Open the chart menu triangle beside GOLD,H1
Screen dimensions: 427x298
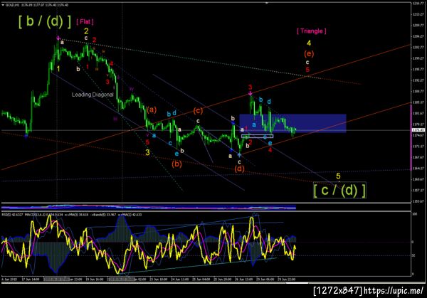[x=3, y=5]
